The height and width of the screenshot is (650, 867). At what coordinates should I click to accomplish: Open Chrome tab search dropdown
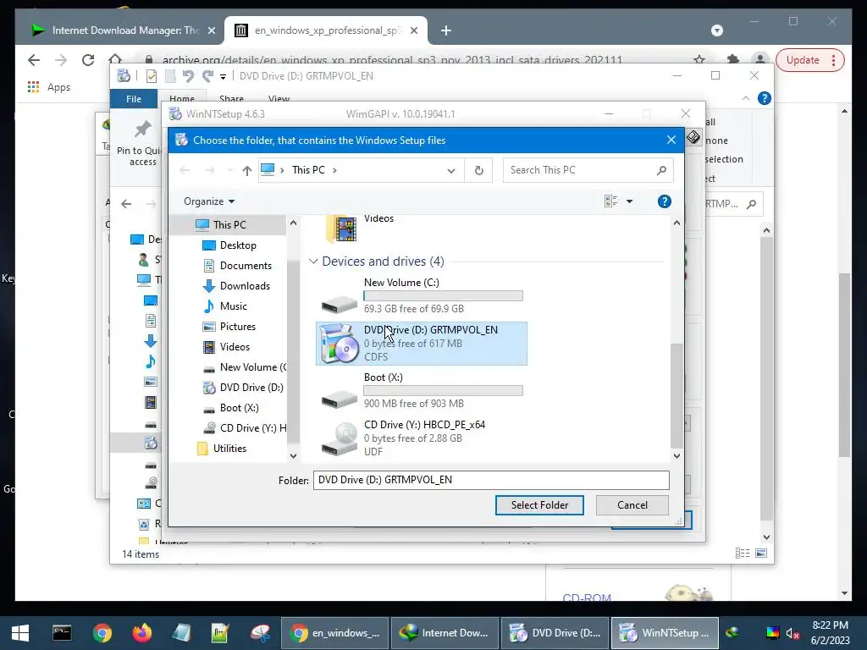(716, 30)
